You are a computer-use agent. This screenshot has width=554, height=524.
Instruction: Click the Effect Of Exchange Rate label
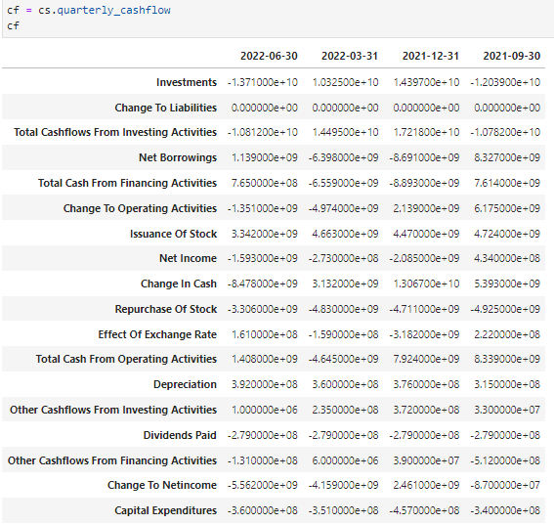(157, 334)
